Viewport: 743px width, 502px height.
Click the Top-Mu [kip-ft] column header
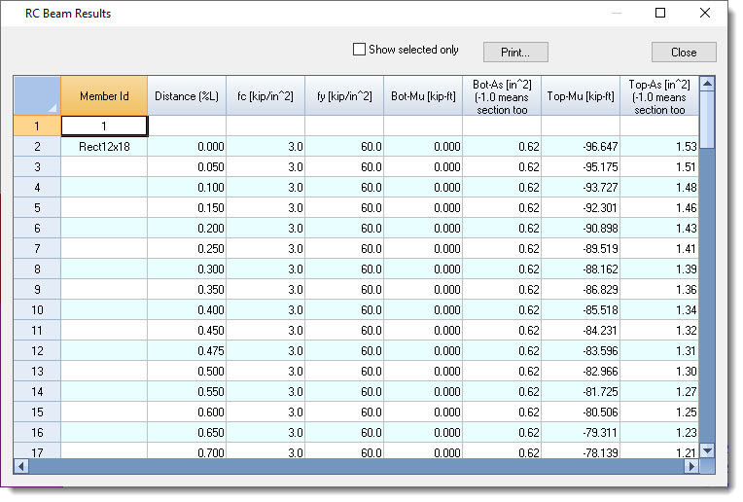click(x=580, y=96)
